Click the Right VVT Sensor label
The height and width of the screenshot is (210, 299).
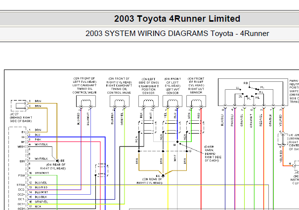[196, 85]
